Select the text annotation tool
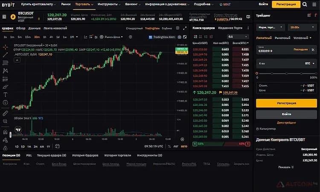320x192 pixels. tap(5, 94)
